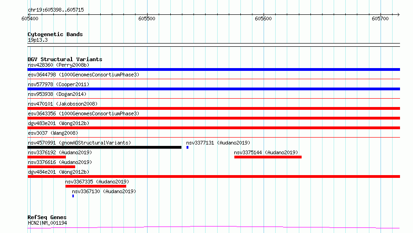
Task: Select variant label esv3644798 (1000GenomesConsortiumPhase3)
Action: 84,75
